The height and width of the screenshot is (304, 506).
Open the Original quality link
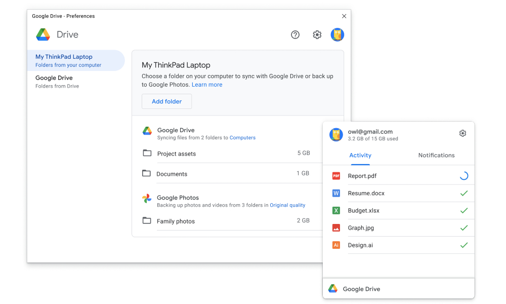pyautogui.click(x=287, y=205)
